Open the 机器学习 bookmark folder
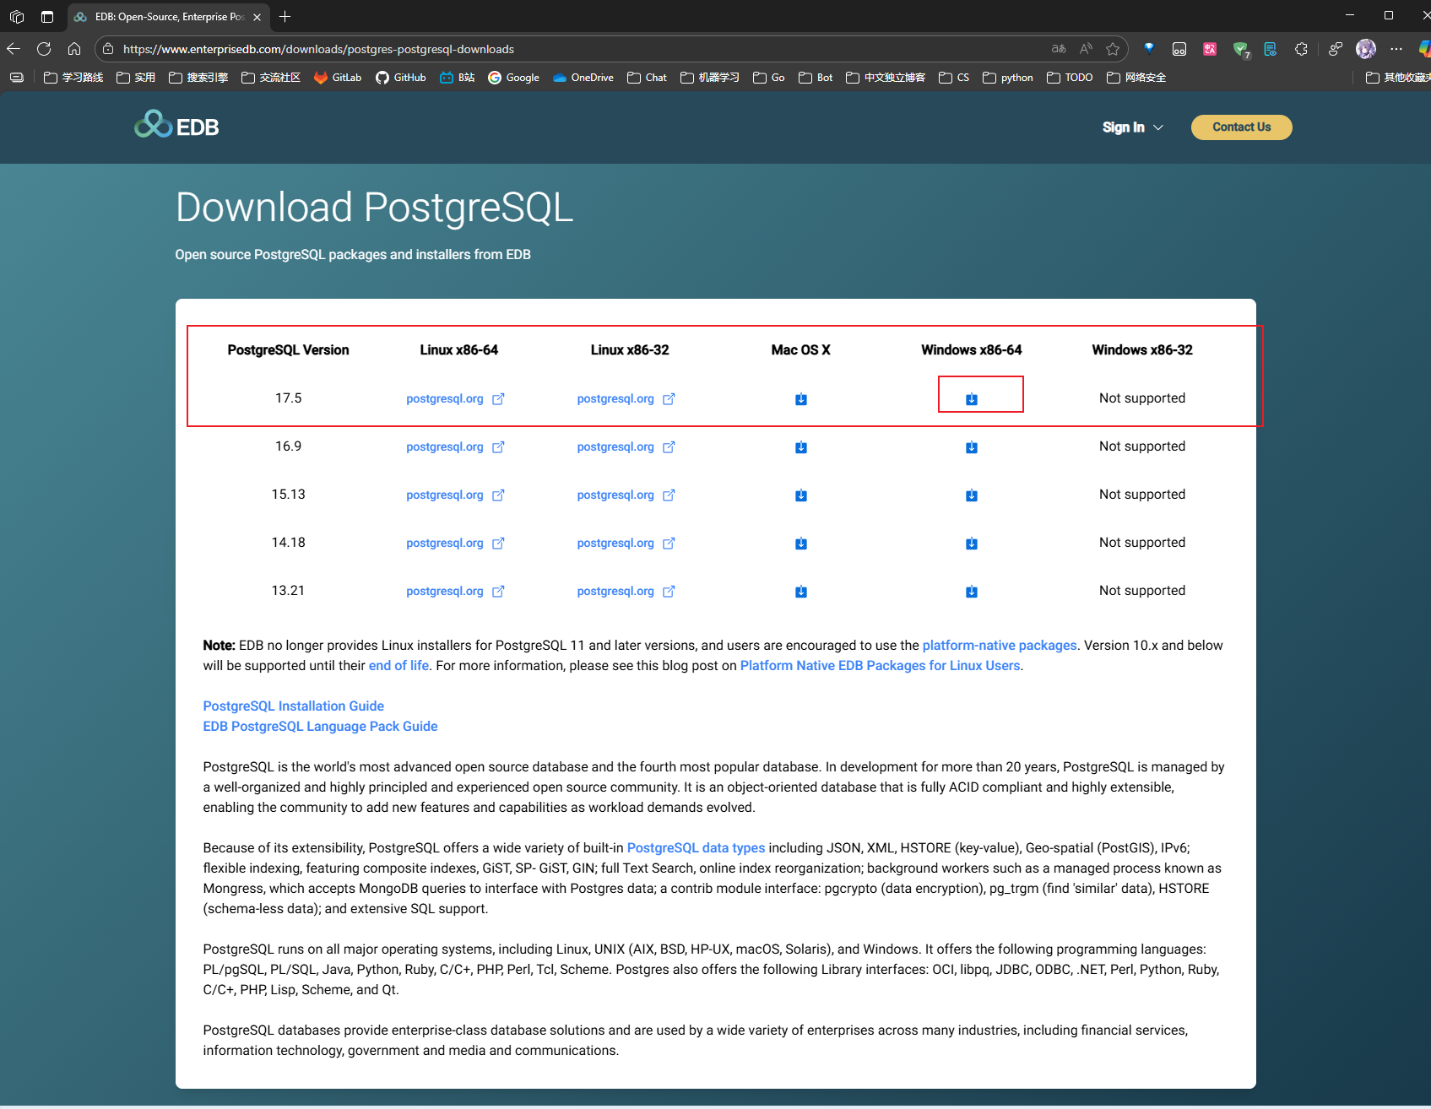This screenshot has width=1431, height=1109. [x=710, y=78]
